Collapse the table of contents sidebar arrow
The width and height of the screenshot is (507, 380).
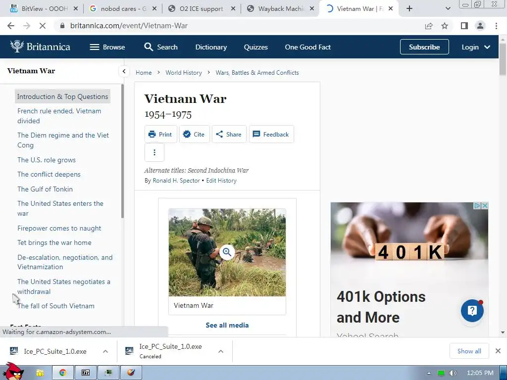coord(124,71)
